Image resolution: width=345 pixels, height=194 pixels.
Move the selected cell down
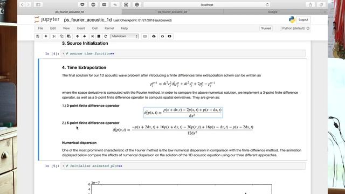[85, 36]
